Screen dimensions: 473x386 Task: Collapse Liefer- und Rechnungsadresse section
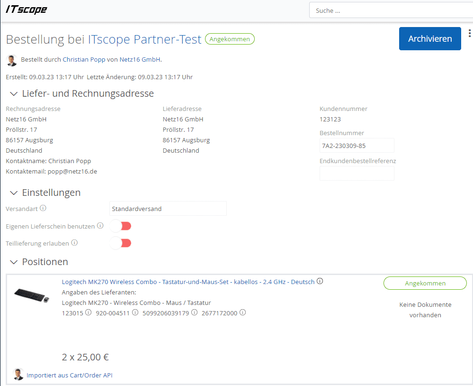(13, 94)
